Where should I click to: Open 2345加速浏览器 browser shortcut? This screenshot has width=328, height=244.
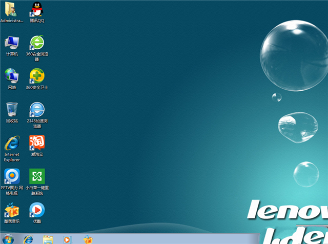point(37,109)
